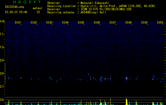The image size is (166, 105).
Task: Click the 0341 time marker
Action: tap(18, 23)
